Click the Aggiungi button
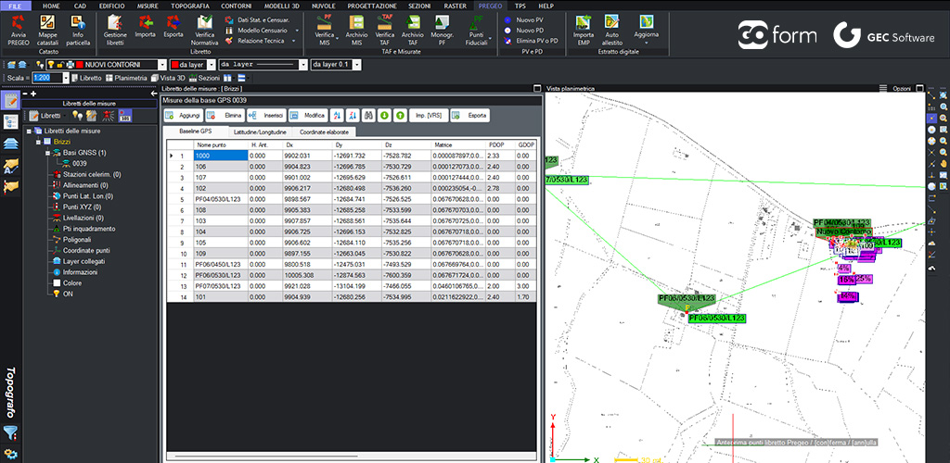Image resolution: width=950 pixels, height=463 pixels. [x=183, y=115]
